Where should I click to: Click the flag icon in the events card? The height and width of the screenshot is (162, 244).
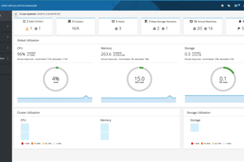(239, 29)
